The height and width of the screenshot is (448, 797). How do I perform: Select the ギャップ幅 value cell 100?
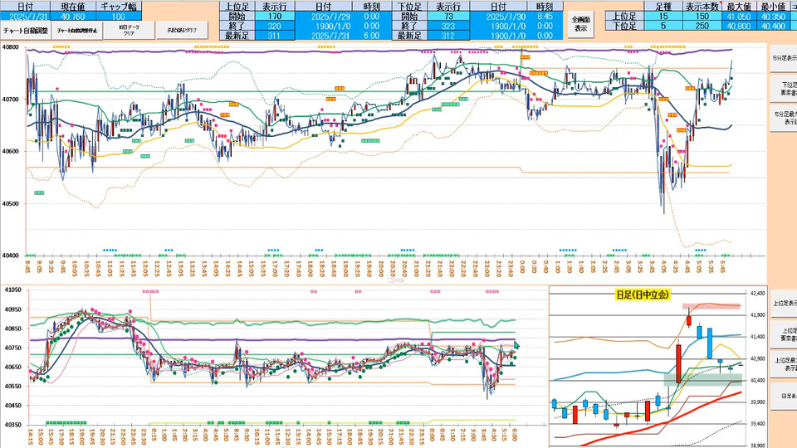(x=119, y=17)
